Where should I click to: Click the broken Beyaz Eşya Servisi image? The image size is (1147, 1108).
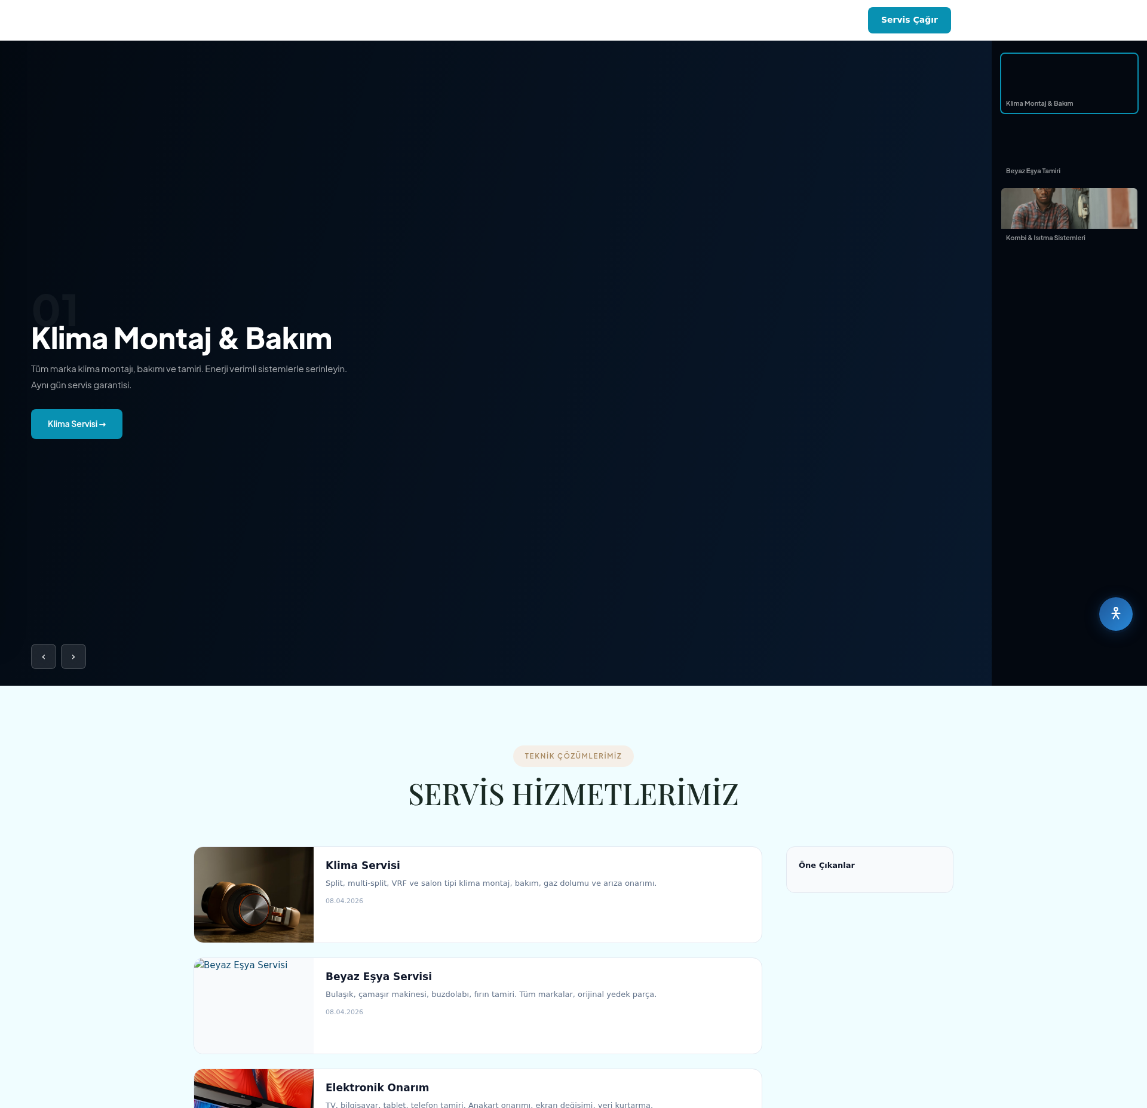click(x=254, y=1006)
